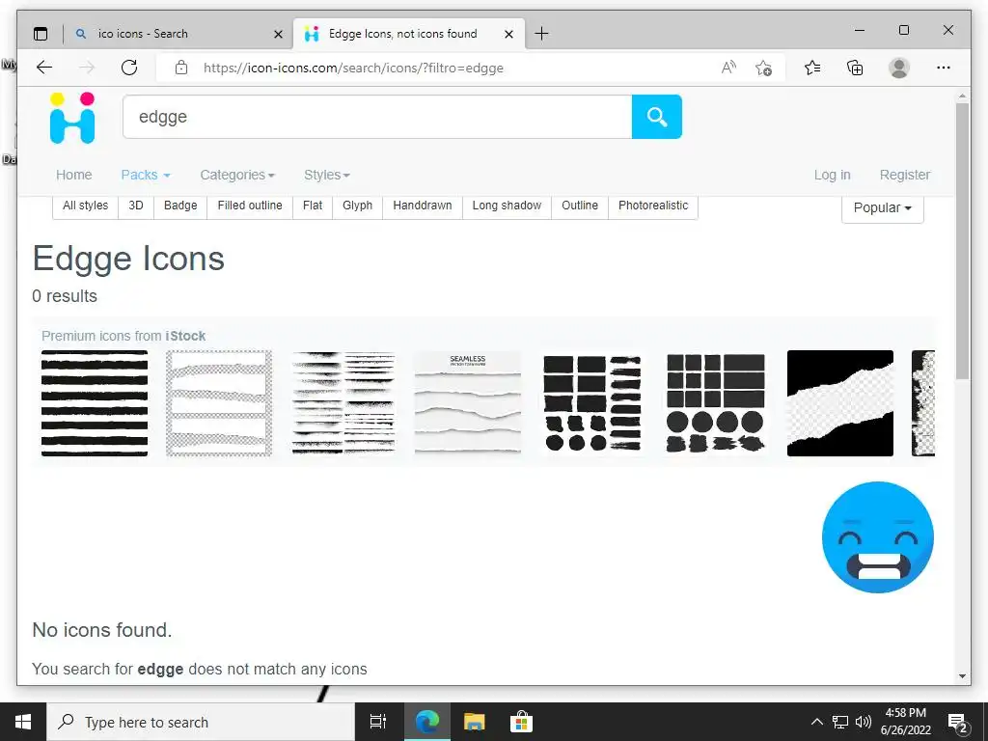Screen dimensions: 988x741
Task: Open the black stripes iStock thumbnail
Action: 95,403
